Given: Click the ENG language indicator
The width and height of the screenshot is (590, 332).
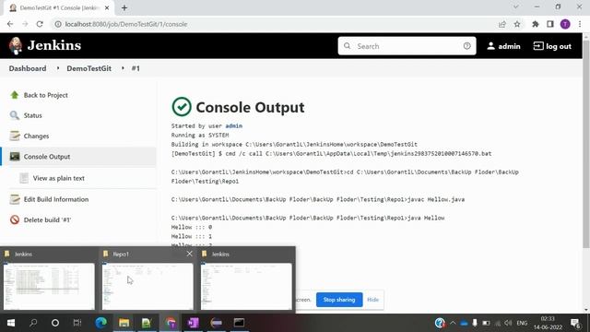Looking at the screenshot, I should pos(522,323).
